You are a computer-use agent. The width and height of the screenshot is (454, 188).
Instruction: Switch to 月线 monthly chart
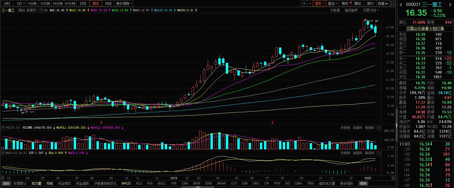click(x=108, y=3)
